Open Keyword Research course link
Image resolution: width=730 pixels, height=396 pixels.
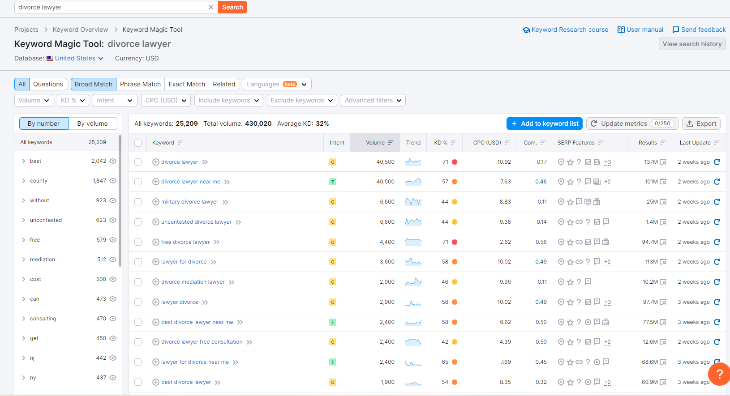pyautogui.click(x=566, y=30)
